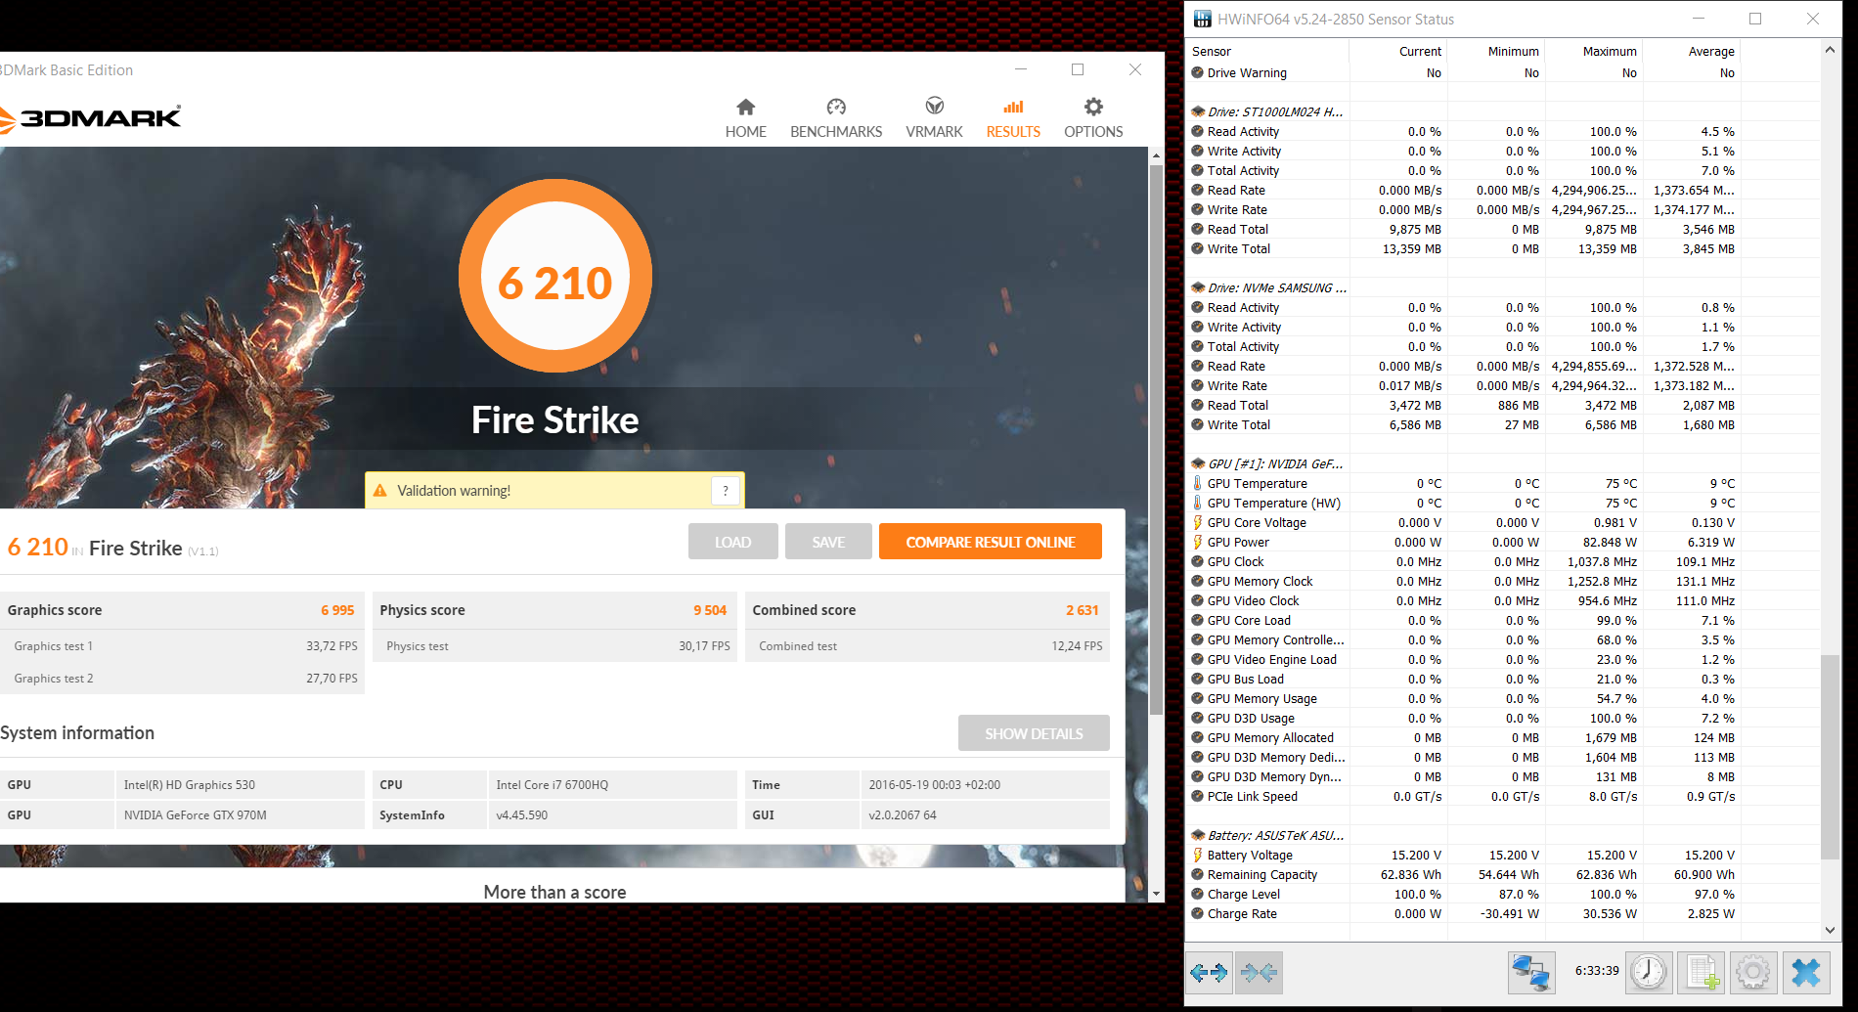1858x1012 pixels.
Task: Click the Graphics test 2 row
Action: point(182,678)
